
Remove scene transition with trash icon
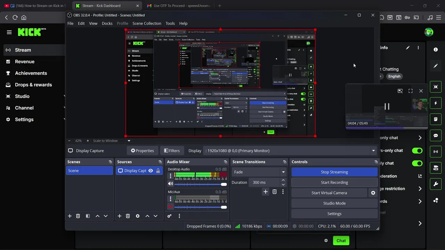[x=275, y=192]
